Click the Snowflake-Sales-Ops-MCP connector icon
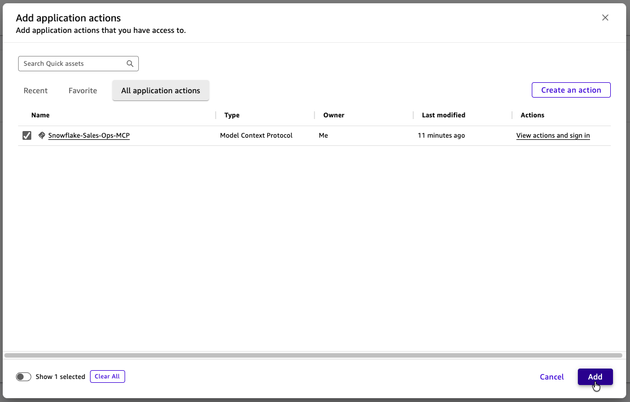 coord(42,135)
